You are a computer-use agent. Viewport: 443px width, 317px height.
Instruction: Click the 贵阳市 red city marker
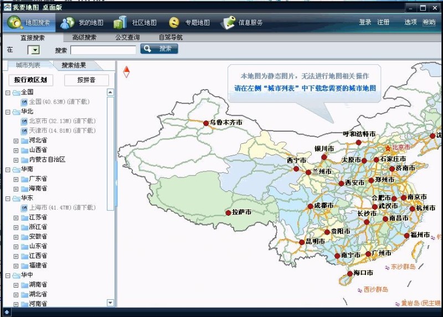pyautogui.click(x=327, y=232)
